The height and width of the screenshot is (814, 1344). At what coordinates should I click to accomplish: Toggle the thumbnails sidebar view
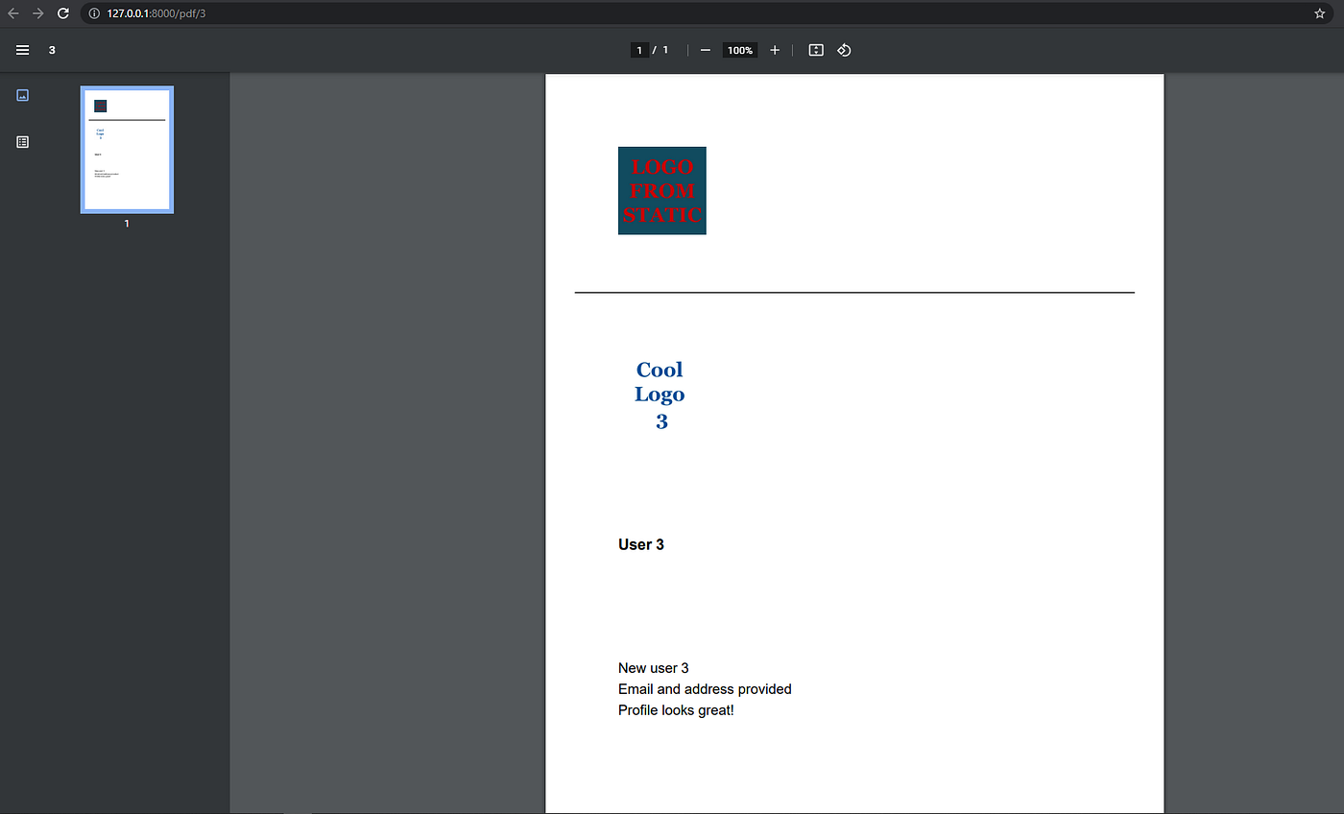22,95
